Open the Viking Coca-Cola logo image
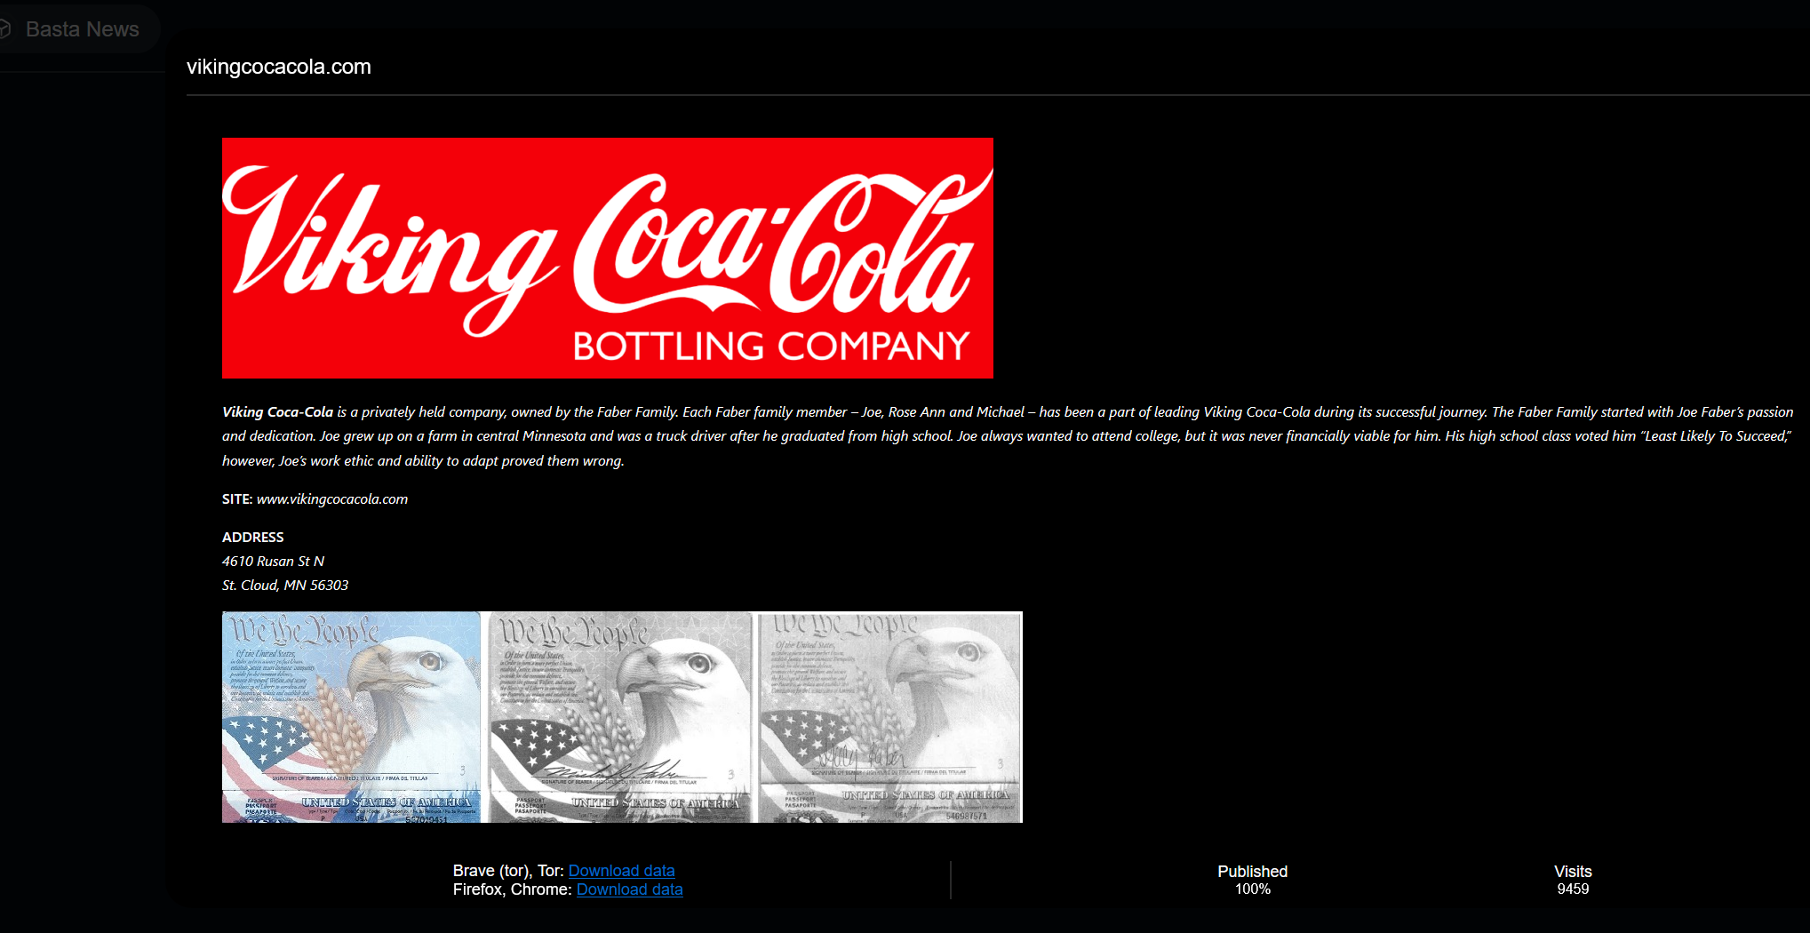Viewport: 1810px width, 933px height. pyautogui.click(x=607, y=258)
